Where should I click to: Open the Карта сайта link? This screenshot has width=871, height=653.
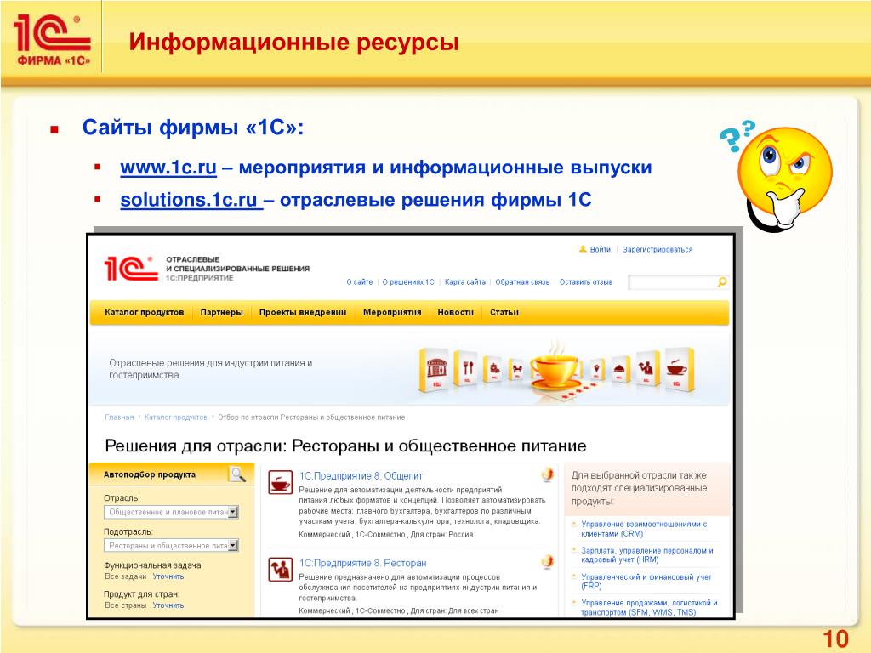(x=465, y=282)
